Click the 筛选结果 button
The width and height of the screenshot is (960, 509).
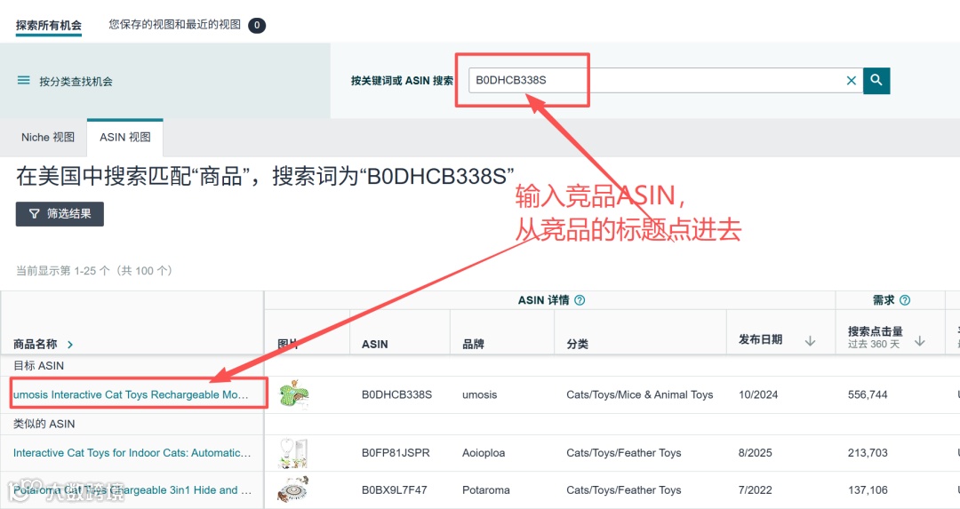tap(60, 213)
